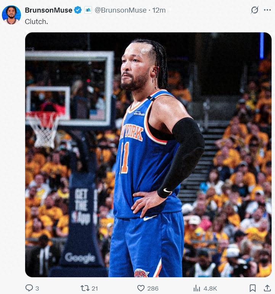
Task: Click the Grok explain-post icon
Action: point(254,10)
